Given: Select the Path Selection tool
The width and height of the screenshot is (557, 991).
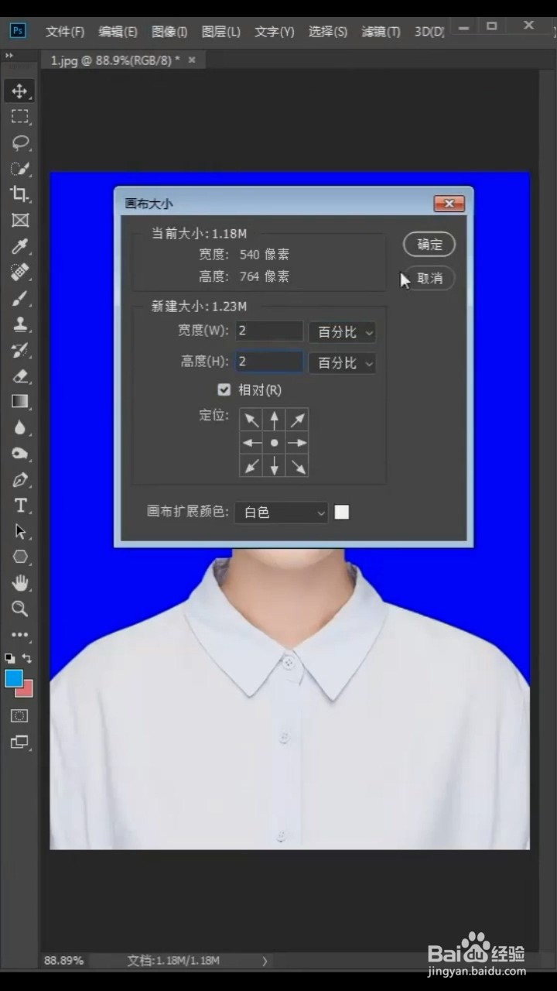Looking at the screenshot, I should (x=19, y=532).
